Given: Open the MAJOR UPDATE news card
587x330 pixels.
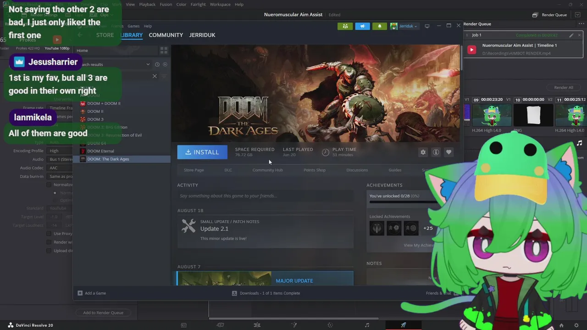Looking at the screenshot, I should pyautogui.click(x=265, y=279).
